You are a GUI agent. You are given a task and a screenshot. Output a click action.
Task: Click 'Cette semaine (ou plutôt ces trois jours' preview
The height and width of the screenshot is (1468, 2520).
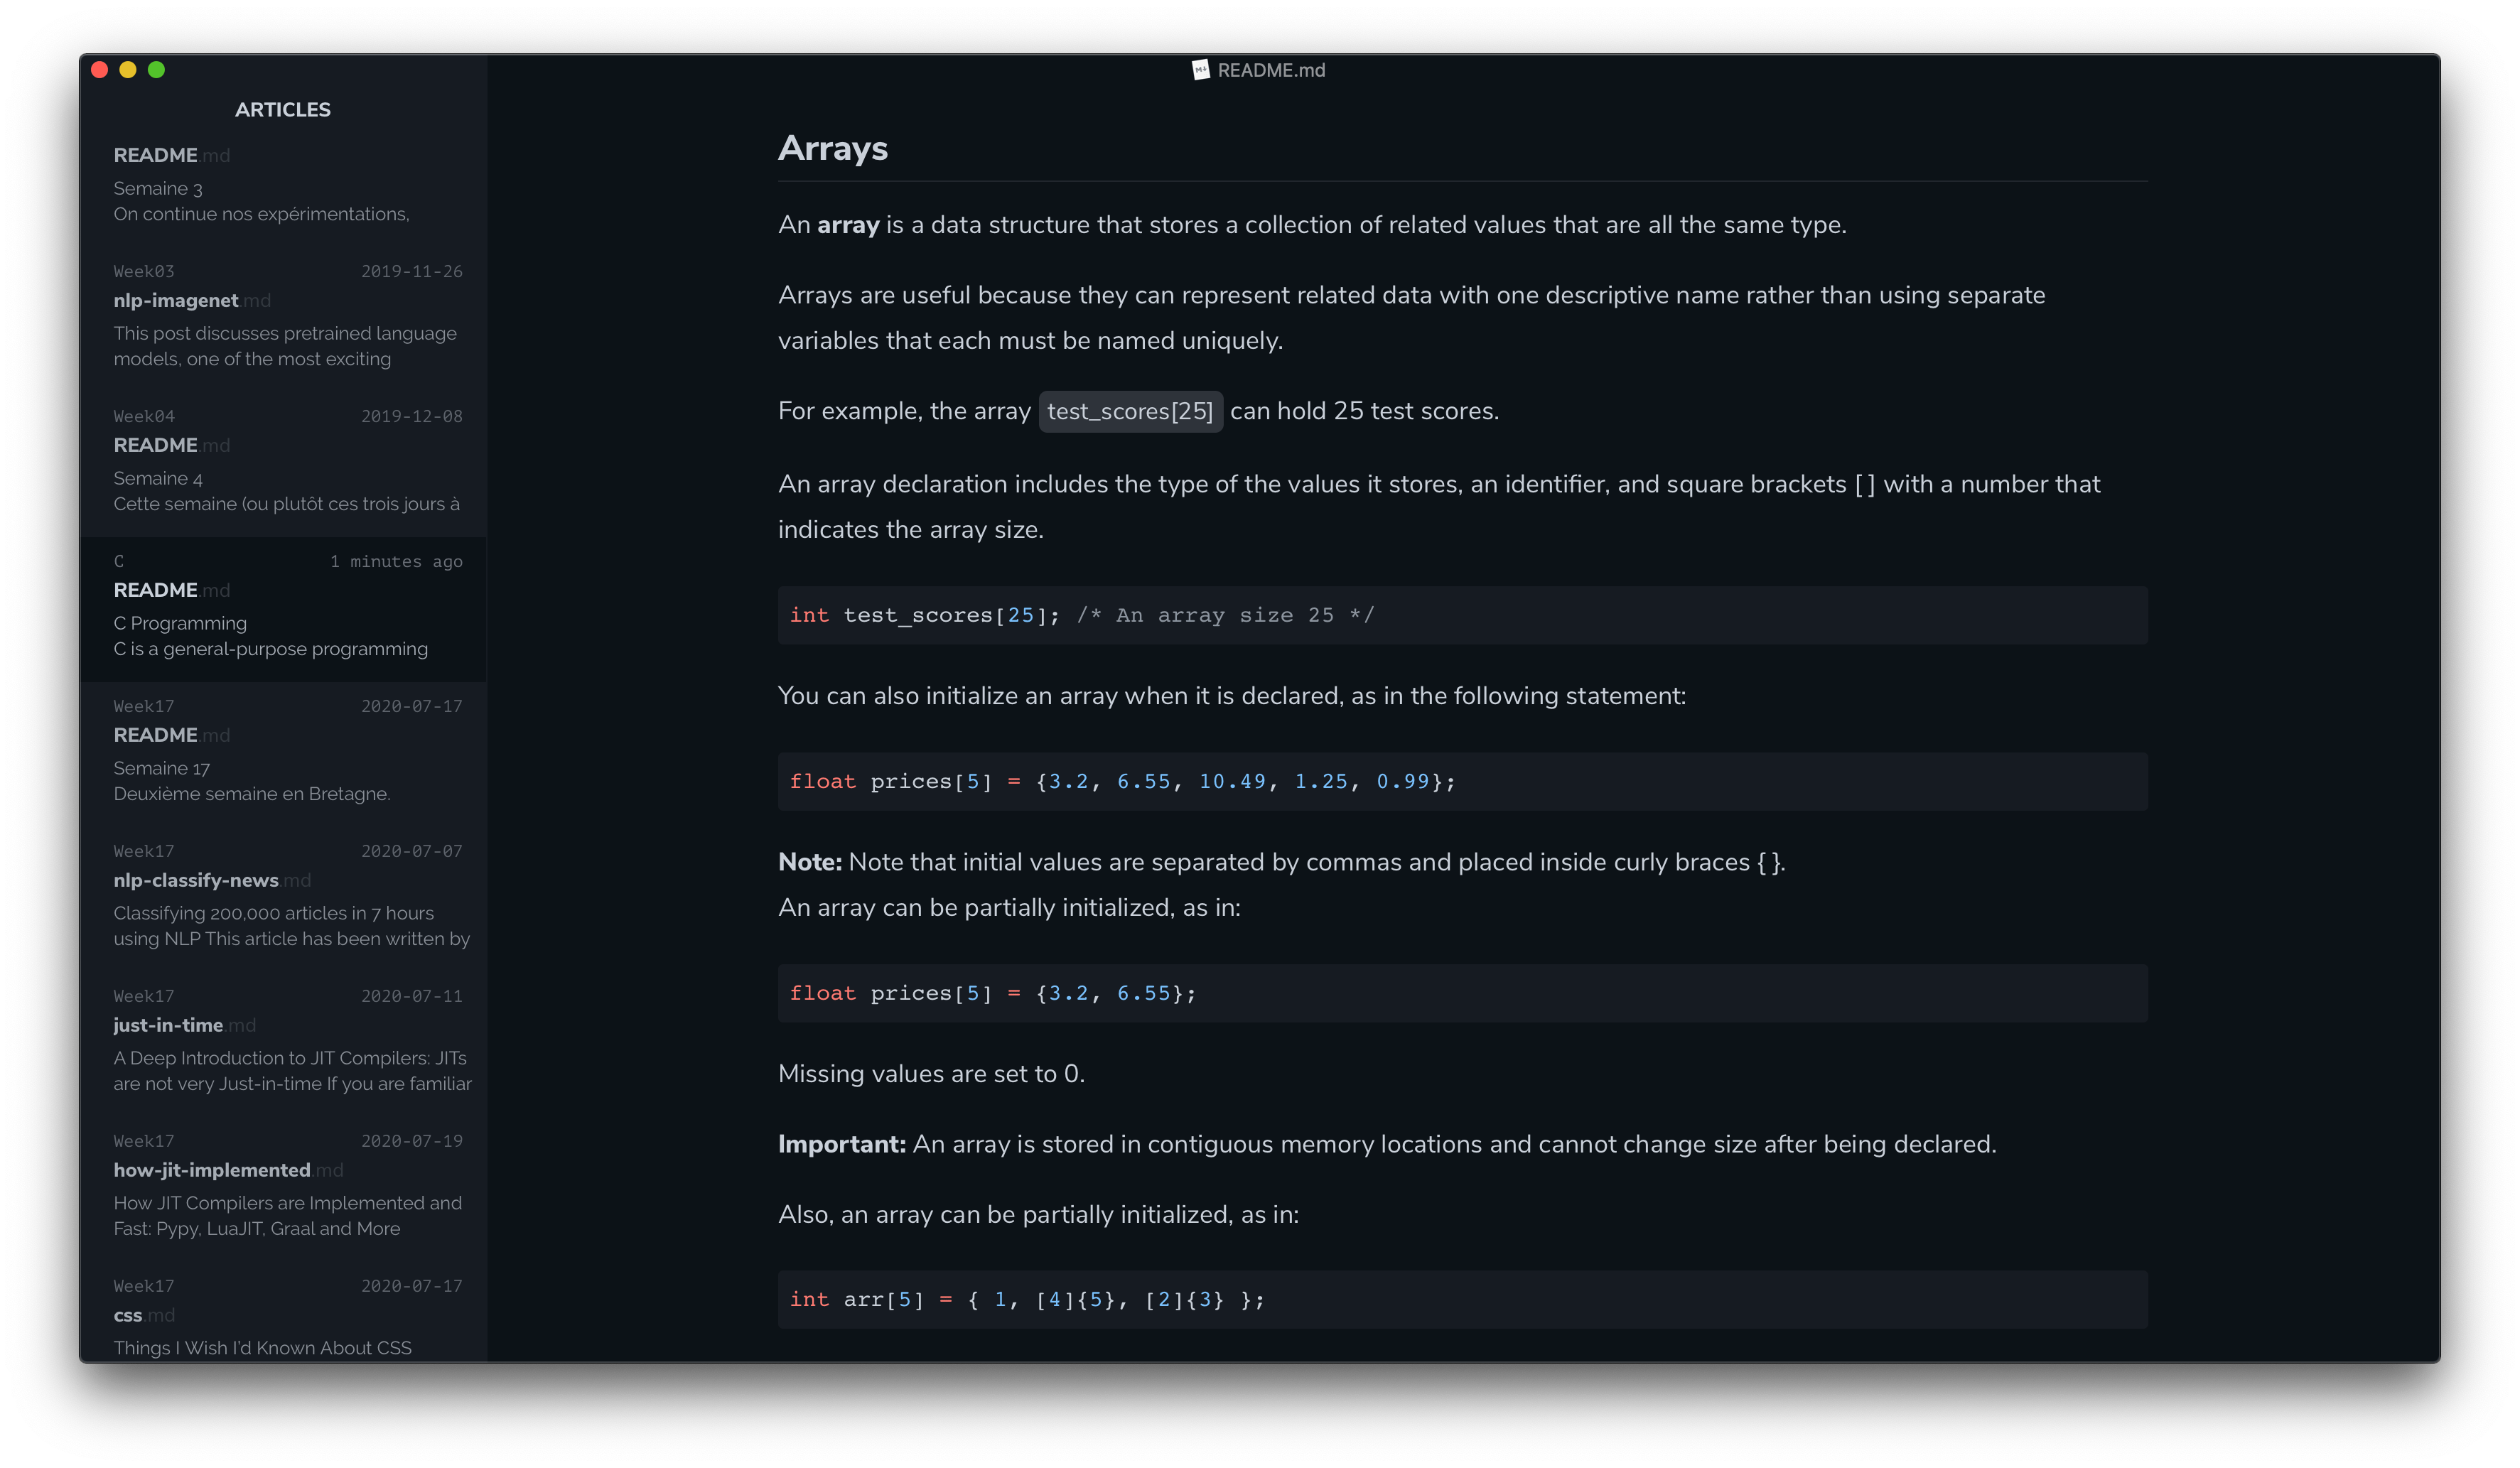tap(287, 504)
